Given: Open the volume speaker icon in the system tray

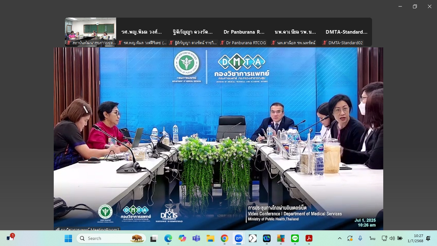Looking at the screenshot, I should (x=392, y=238).
